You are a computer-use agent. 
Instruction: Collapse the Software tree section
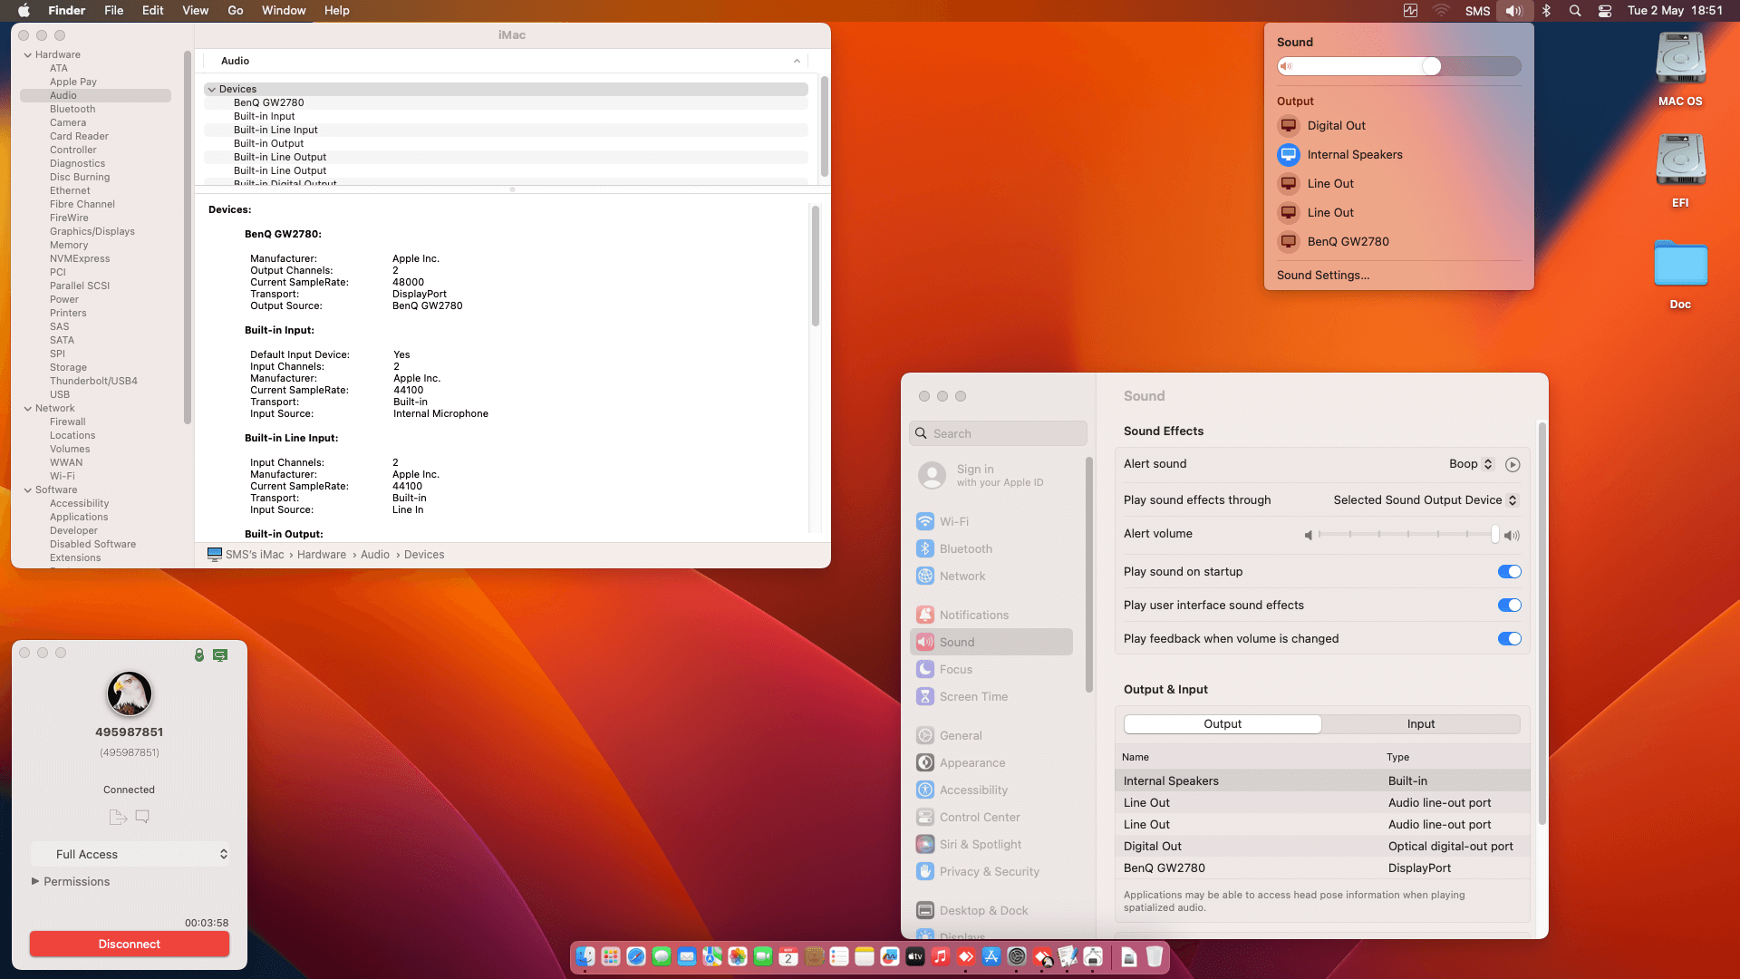point(28,490)
